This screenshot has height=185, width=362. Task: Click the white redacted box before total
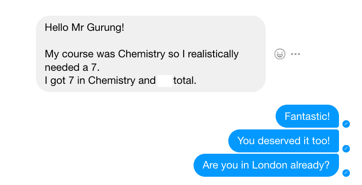[x=165, y=81]
